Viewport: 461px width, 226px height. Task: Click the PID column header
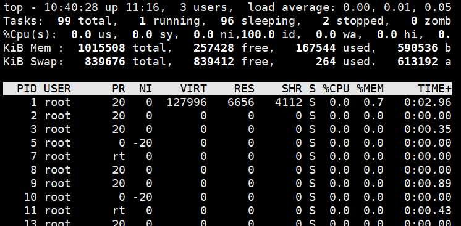click(27, 89)
